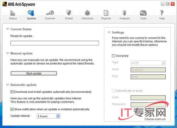This screenshot has width=177, height=128.
Task: Collapse the Current Status section
Action: point(7,29)
